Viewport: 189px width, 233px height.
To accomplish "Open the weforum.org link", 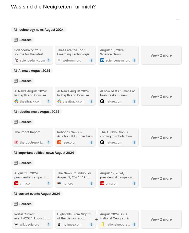I will [x=72, y=60].
